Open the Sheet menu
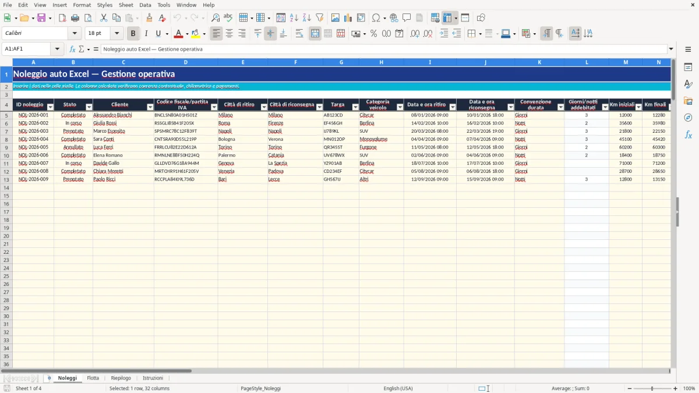This screenshot has width=699, height=393. click(126, 5)
